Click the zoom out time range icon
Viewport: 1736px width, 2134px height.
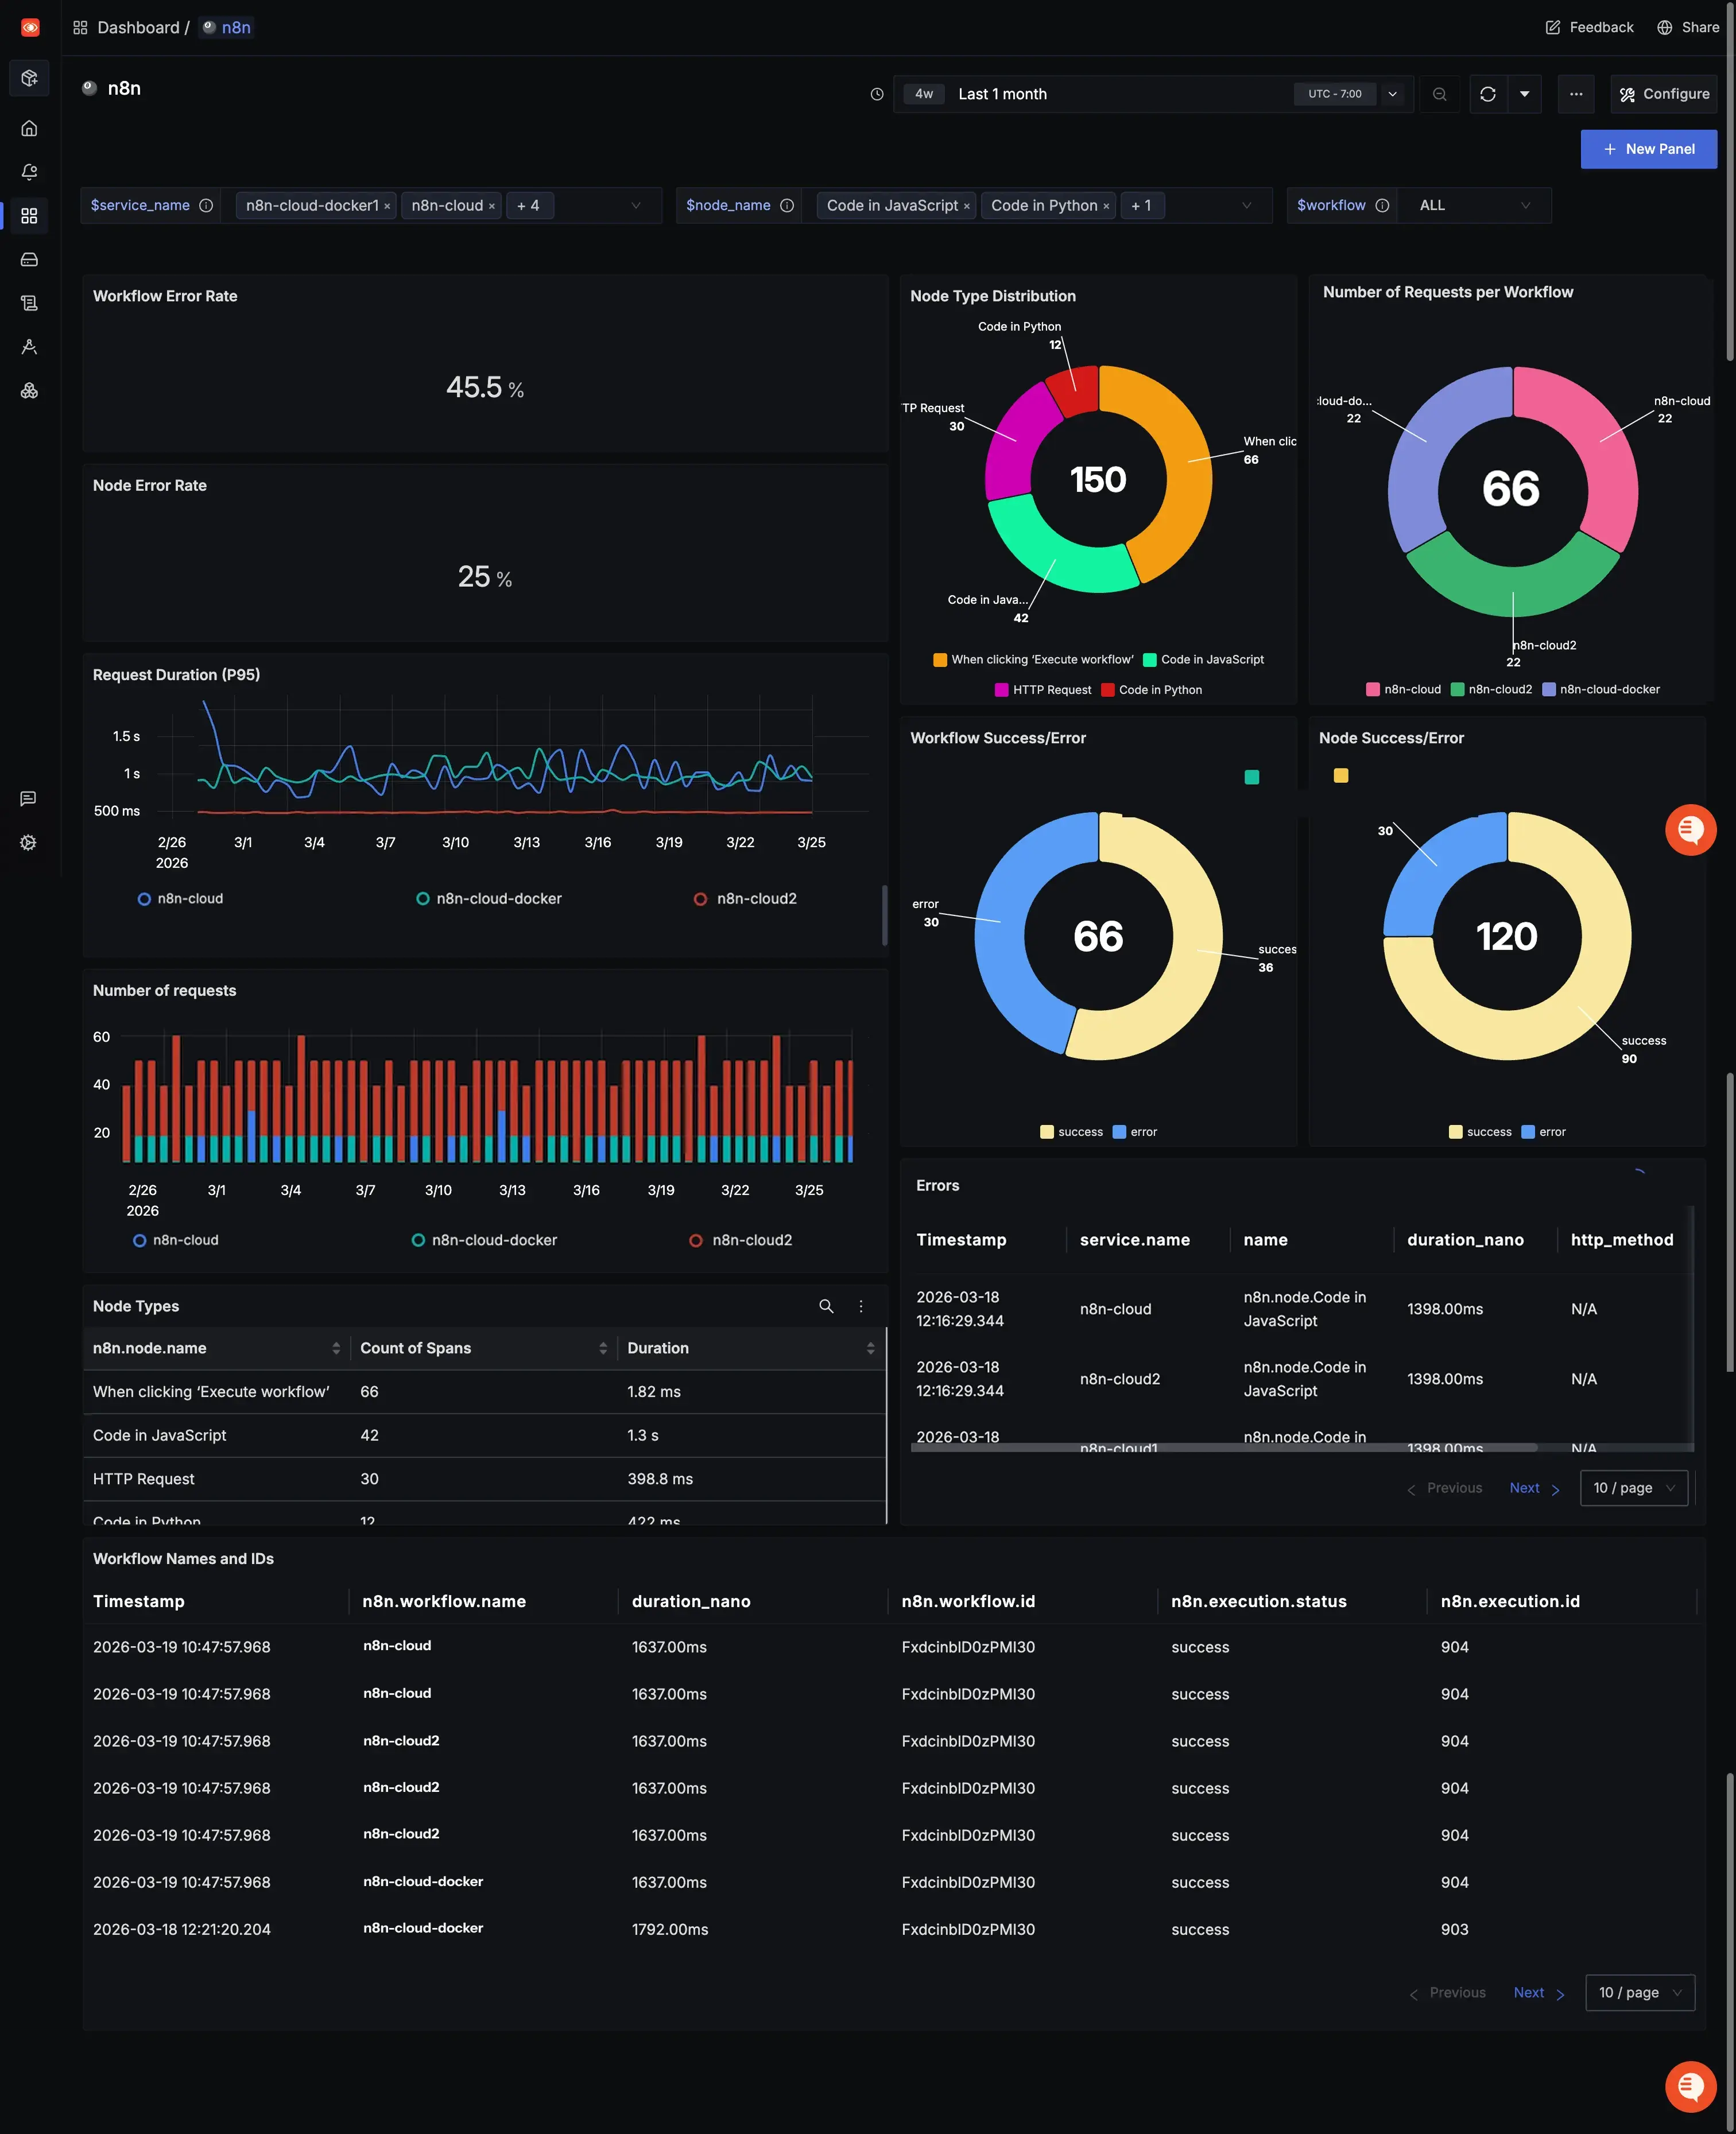pos(1439,94)
